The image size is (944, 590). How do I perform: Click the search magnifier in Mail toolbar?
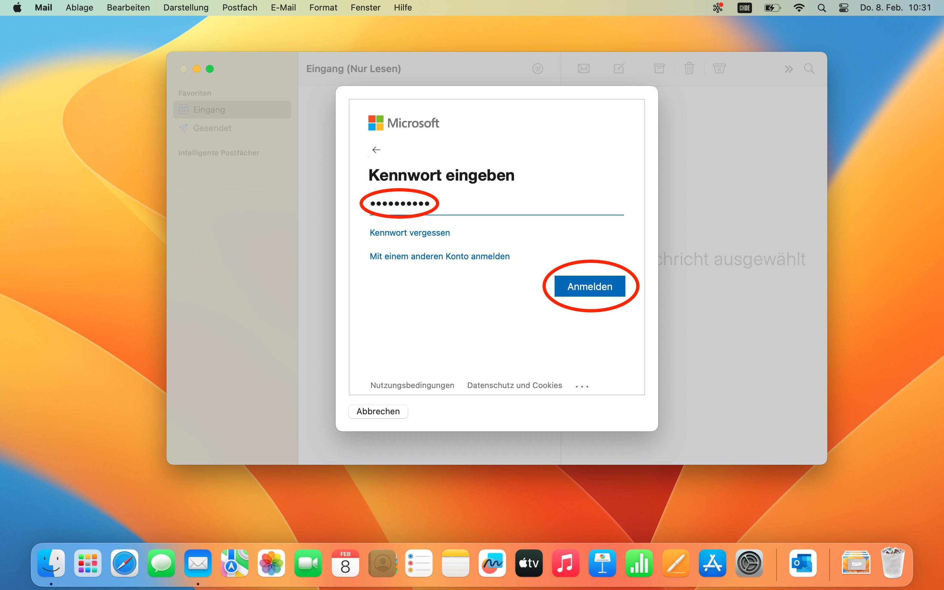coord(809,69)
